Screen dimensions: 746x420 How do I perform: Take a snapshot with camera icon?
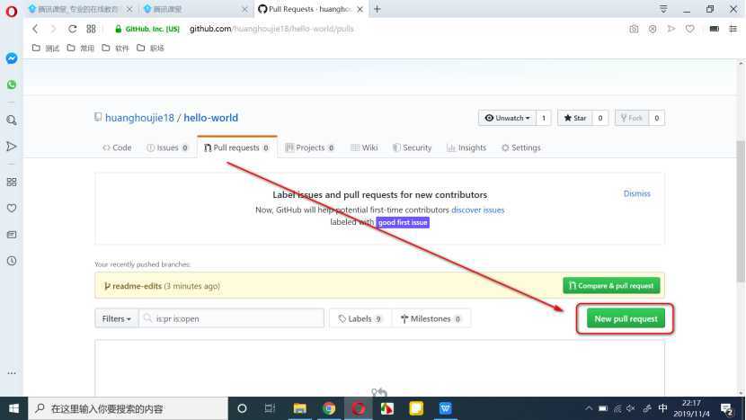[x=634, y=29]
